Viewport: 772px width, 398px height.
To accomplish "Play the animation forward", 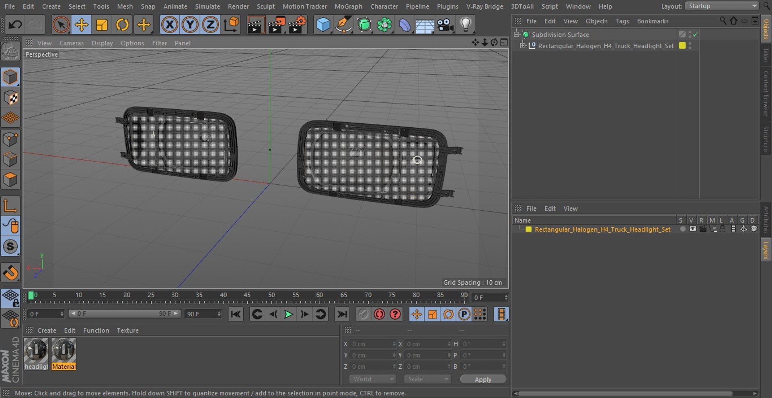I will (288, 314).
